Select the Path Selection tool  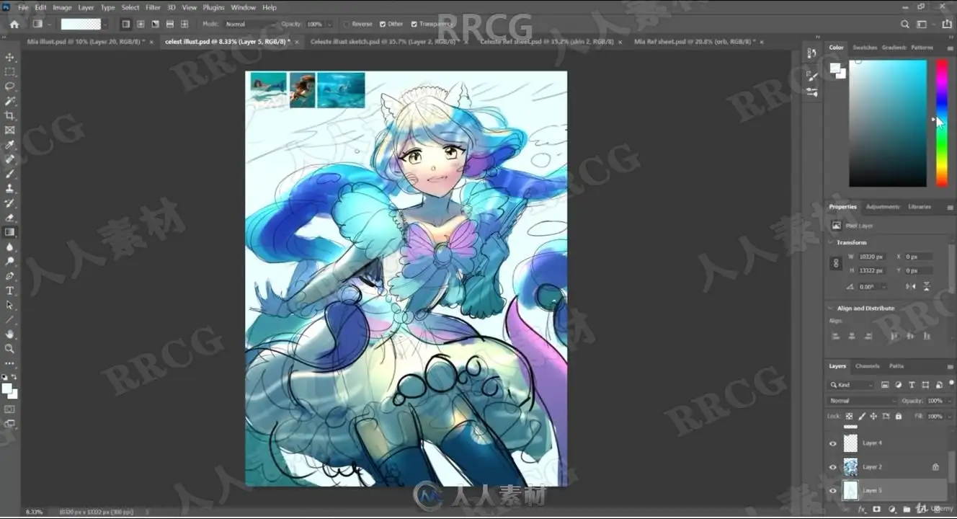pos(9,305)
